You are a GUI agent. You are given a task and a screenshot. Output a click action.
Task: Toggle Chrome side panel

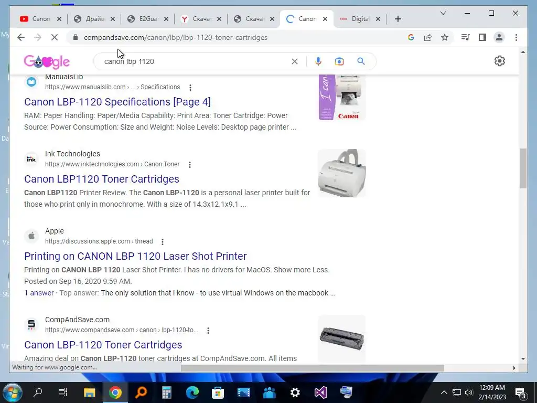point(482,37)
